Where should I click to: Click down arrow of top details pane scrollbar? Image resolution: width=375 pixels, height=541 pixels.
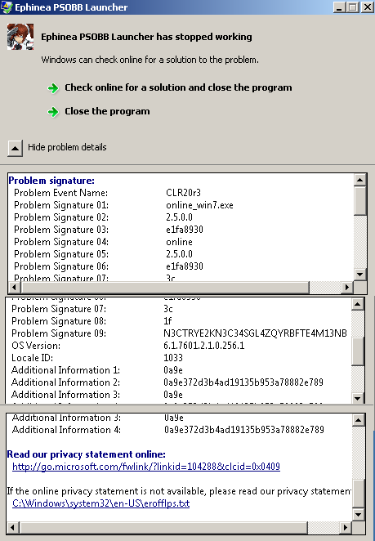[x=359, y=275]
